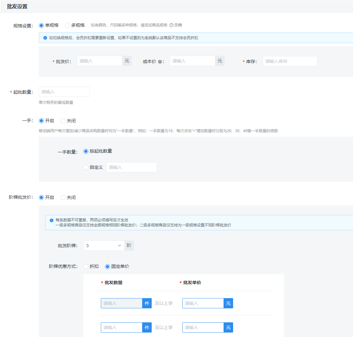This screenshot has height=337, width=353.
Task: Click the 阶 button next to tier dropdown
Action: (x=129, y=245)
